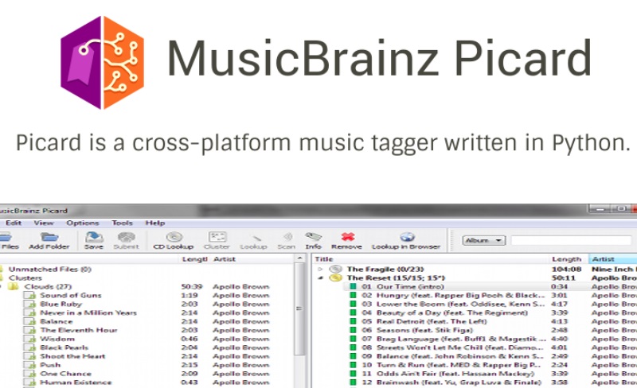Viewport: 637px width, 388px height.
Task: Click green status icon for 12 Brainwash
Action: click(353, 382)
